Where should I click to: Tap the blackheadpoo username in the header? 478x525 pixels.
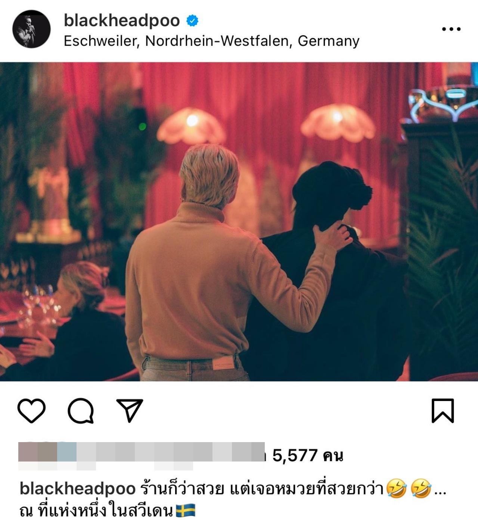[122, 21]
